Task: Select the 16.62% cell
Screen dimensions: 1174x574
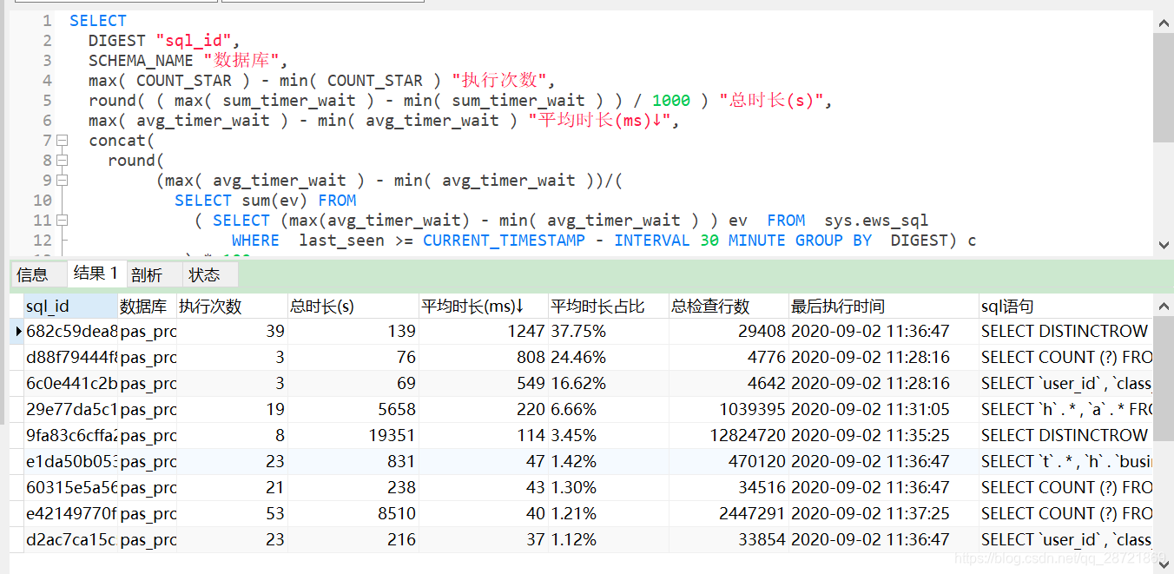Action: coord(608,383)
